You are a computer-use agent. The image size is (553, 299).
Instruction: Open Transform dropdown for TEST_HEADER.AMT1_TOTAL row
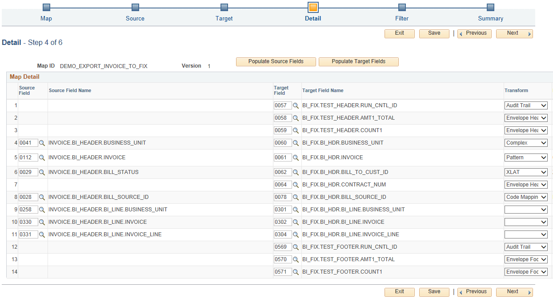click(x=526, y=118)
